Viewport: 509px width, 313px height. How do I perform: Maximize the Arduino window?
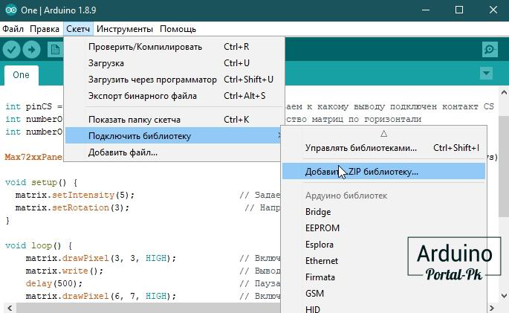point(459,10)
